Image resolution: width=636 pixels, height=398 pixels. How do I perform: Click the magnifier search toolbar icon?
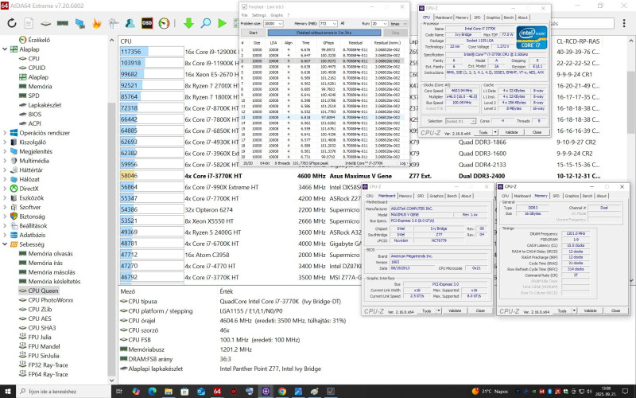click(x=206, y=23)
